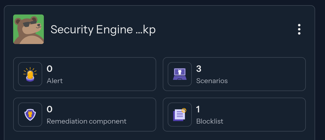Click the remediation component count 0

50,109
